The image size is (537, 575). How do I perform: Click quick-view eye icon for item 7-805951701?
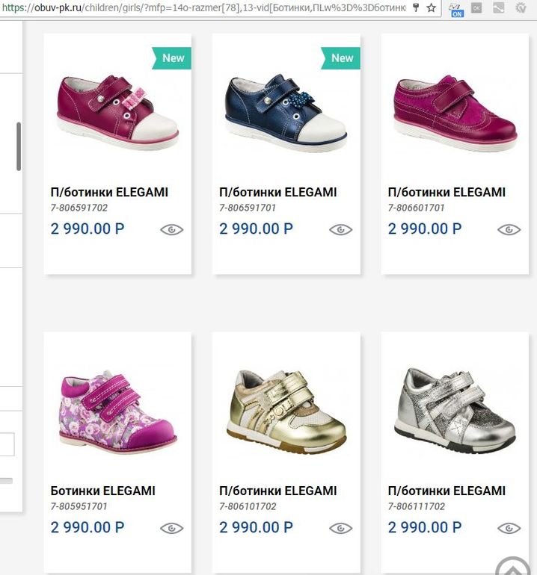[x=172, y=528]
